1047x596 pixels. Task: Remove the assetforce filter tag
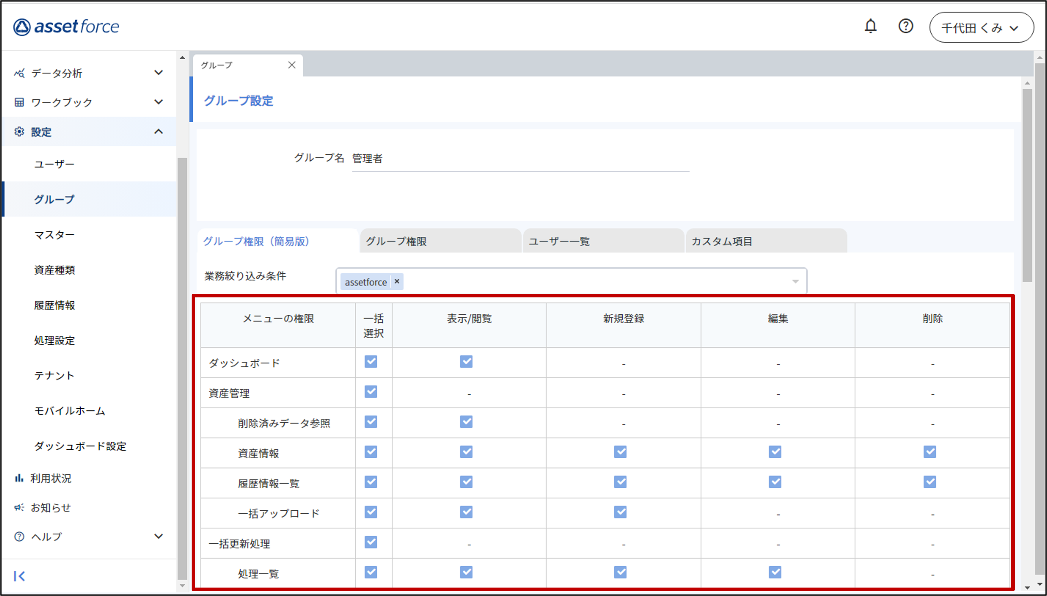(397, 282)
